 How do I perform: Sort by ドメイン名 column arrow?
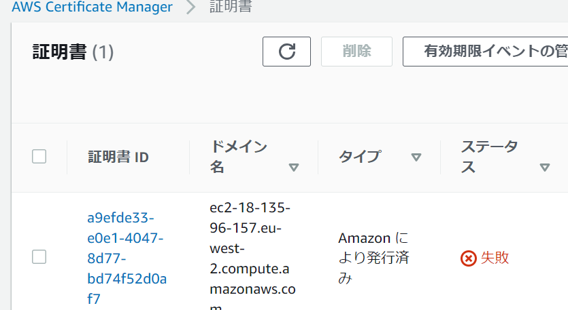pos(294,168)
